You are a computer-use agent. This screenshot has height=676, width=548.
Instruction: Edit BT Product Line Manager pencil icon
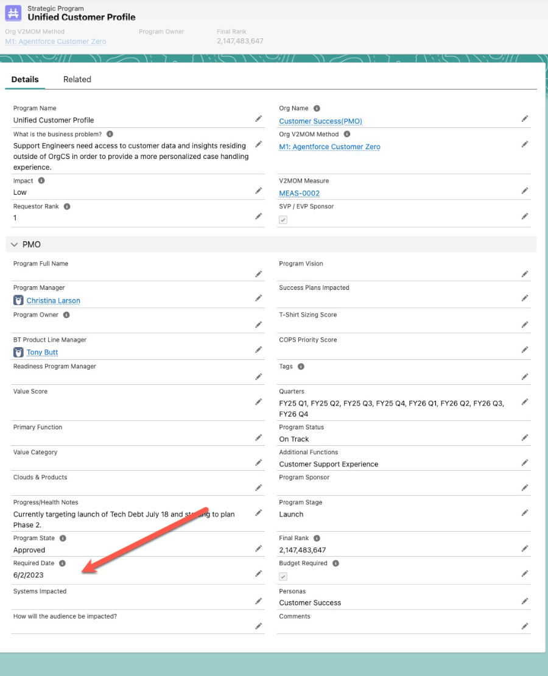(258, 349)
